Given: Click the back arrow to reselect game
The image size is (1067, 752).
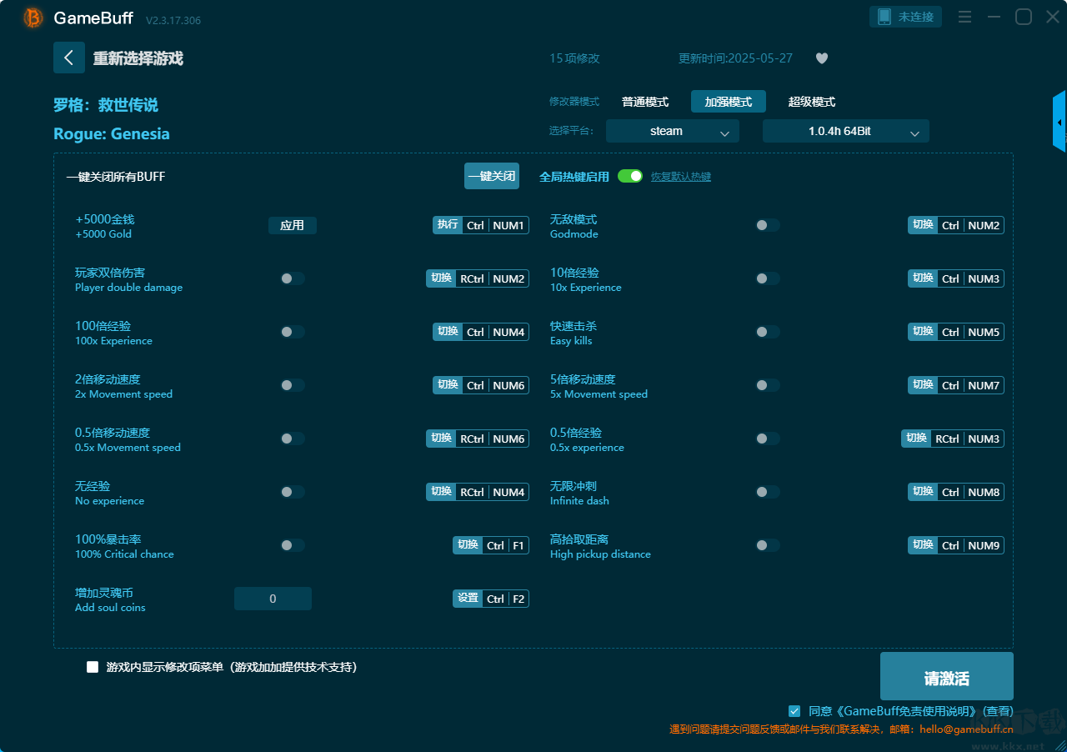Looking at the screenshot, I should [69, 58].
